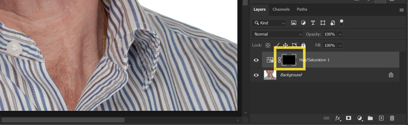Filter for adjustment layers icon

(x=303, y=23)
